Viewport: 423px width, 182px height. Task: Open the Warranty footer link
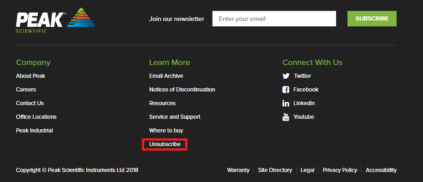point(238,170)
